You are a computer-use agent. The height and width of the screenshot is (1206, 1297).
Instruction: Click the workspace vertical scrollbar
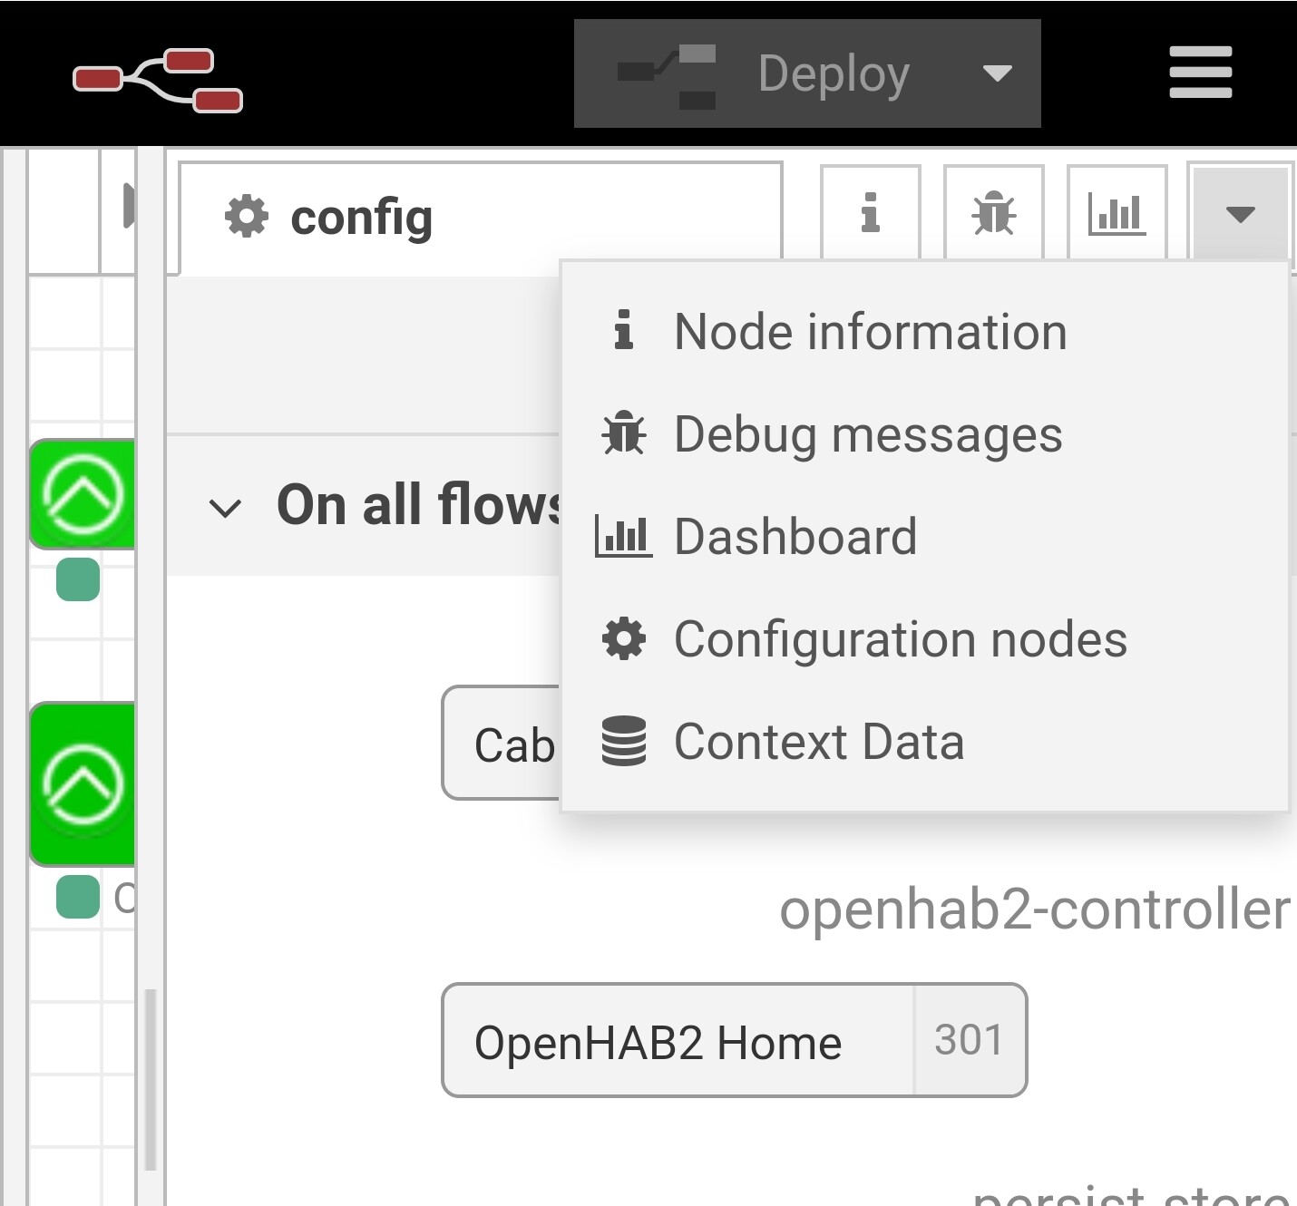(x=151, y=1079)
